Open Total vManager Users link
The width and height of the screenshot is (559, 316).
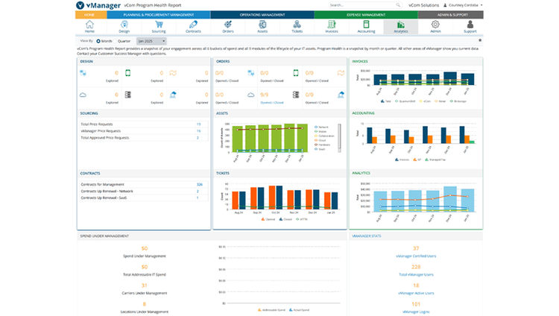(416, 274)
